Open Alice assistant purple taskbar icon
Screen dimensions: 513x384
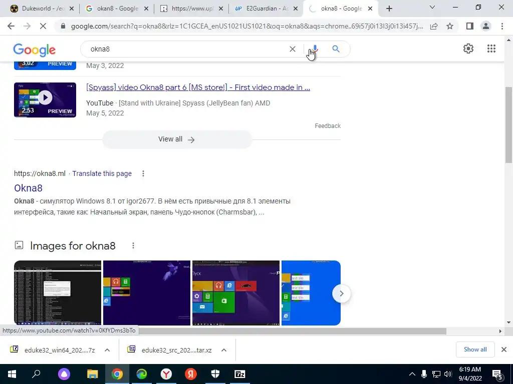(64, 374)
